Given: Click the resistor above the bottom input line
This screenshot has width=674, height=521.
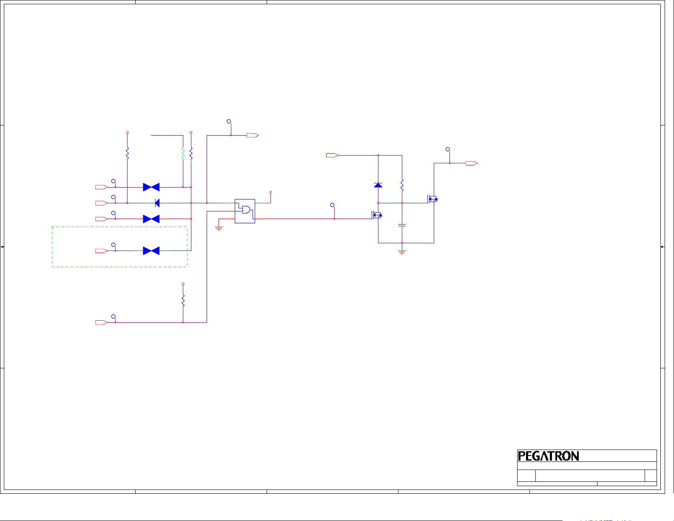Looking at the screenshot, I should pos(183,301).
